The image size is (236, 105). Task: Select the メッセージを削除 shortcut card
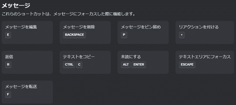click(x=85, y=32)
